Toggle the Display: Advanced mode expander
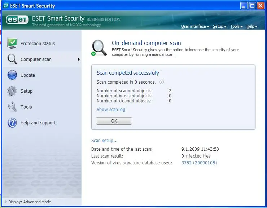 pos(6,202)
